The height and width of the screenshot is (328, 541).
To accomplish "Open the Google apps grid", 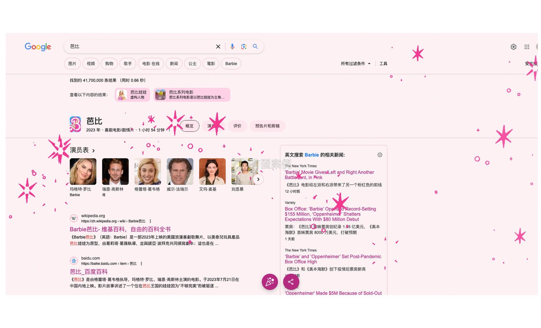I will pos(527,47).
